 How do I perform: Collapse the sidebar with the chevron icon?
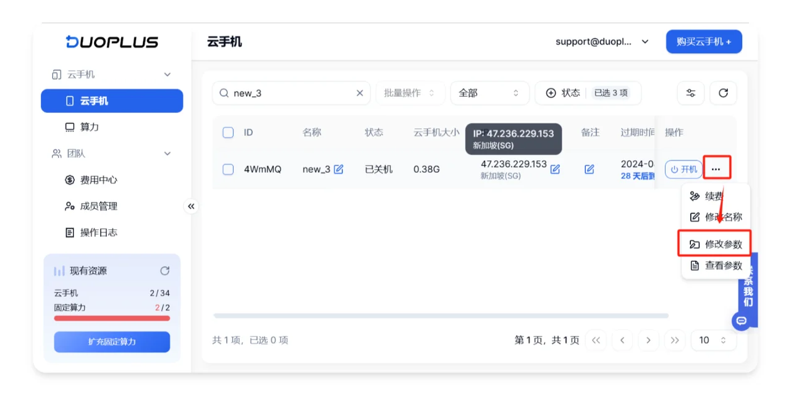point(192,207)
